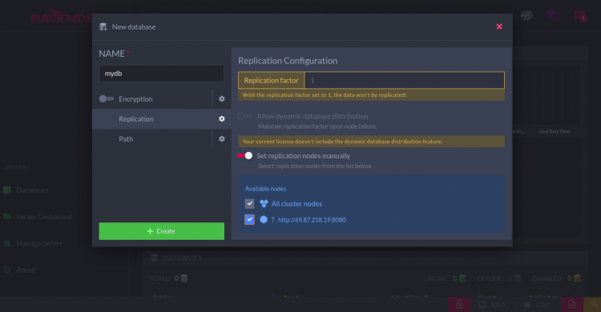Click the node hexagon icon
This screenshot has height=312, width=601.
tap(264, 219)
